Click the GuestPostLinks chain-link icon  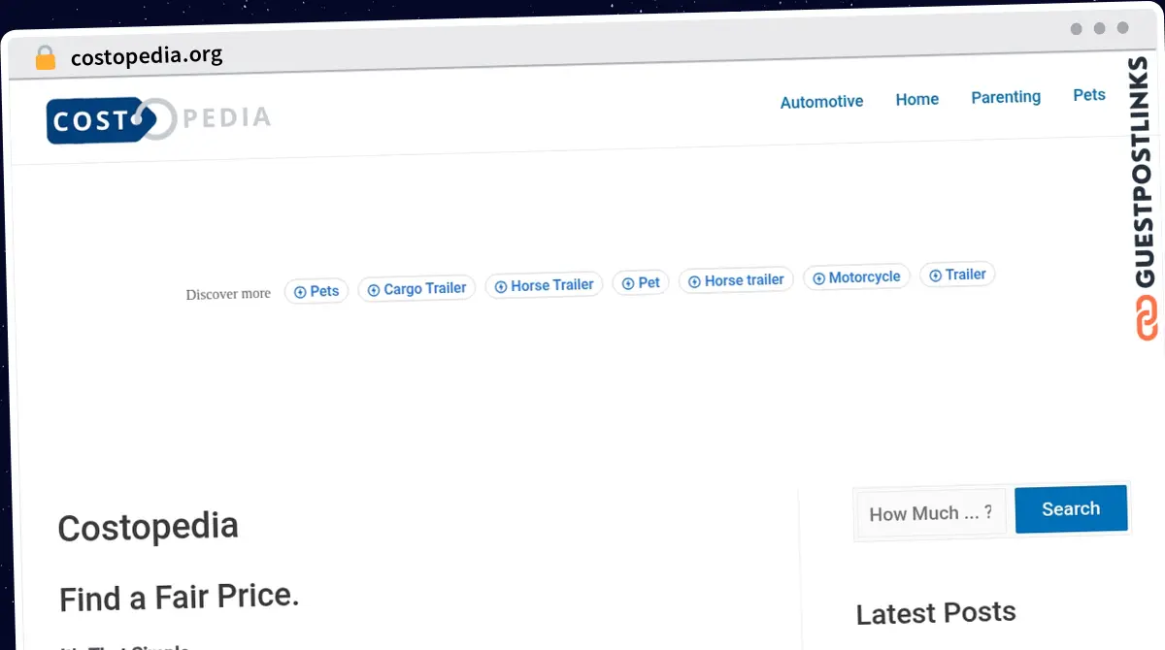[x=1147, y=319]
